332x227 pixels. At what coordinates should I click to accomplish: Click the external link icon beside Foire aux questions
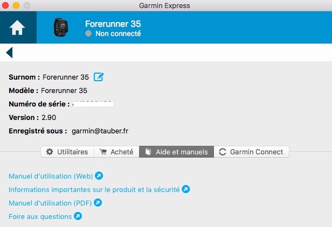78,216
